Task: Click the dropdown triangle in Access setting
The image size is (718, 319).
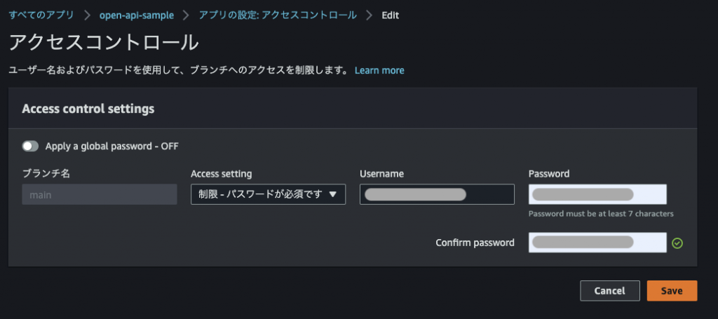Action: pyautogui.click(x=333, y=194)
